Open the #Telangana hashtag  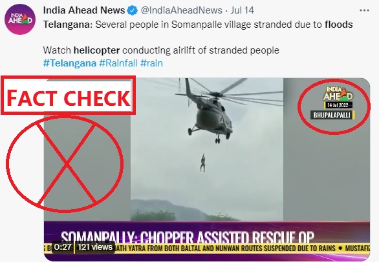coord(70,63)
